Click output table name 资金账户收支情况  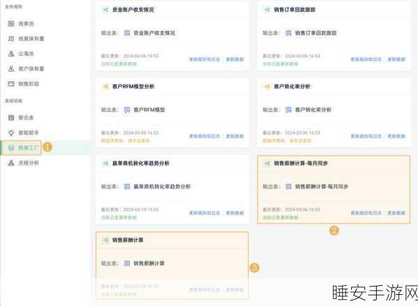click(x=155, y=33)
